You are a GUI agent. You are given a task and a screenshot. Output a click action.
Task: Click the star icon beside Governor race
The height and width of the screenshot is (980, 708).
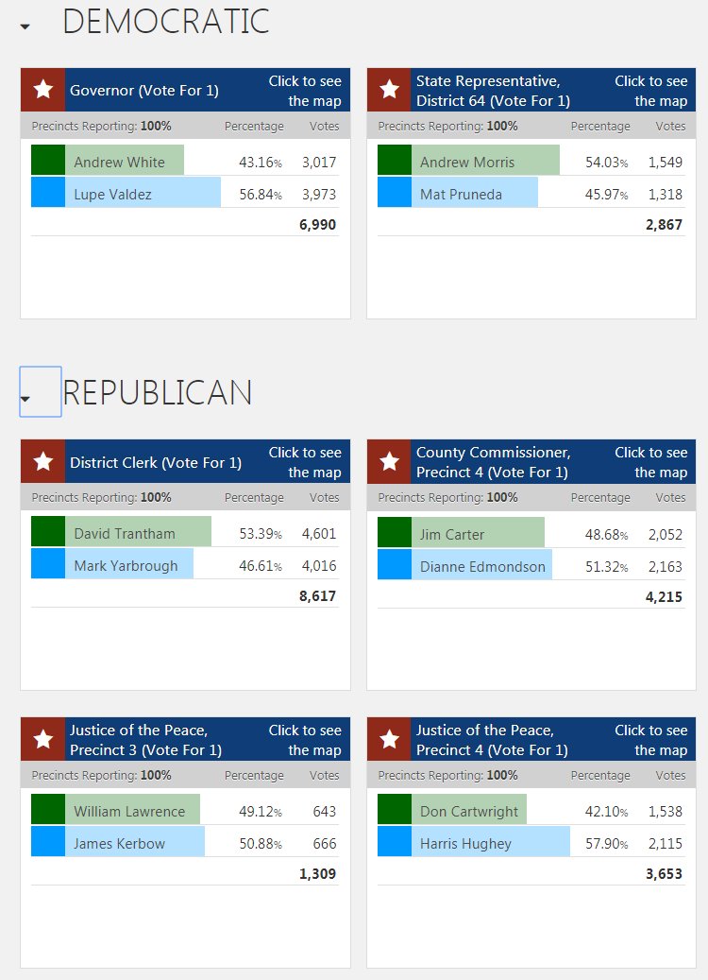pyautogui.click(x=43, y=90)
